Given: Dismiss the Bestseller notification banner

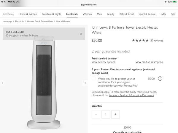Looking at the screenshot, I should tap(81, 34).
